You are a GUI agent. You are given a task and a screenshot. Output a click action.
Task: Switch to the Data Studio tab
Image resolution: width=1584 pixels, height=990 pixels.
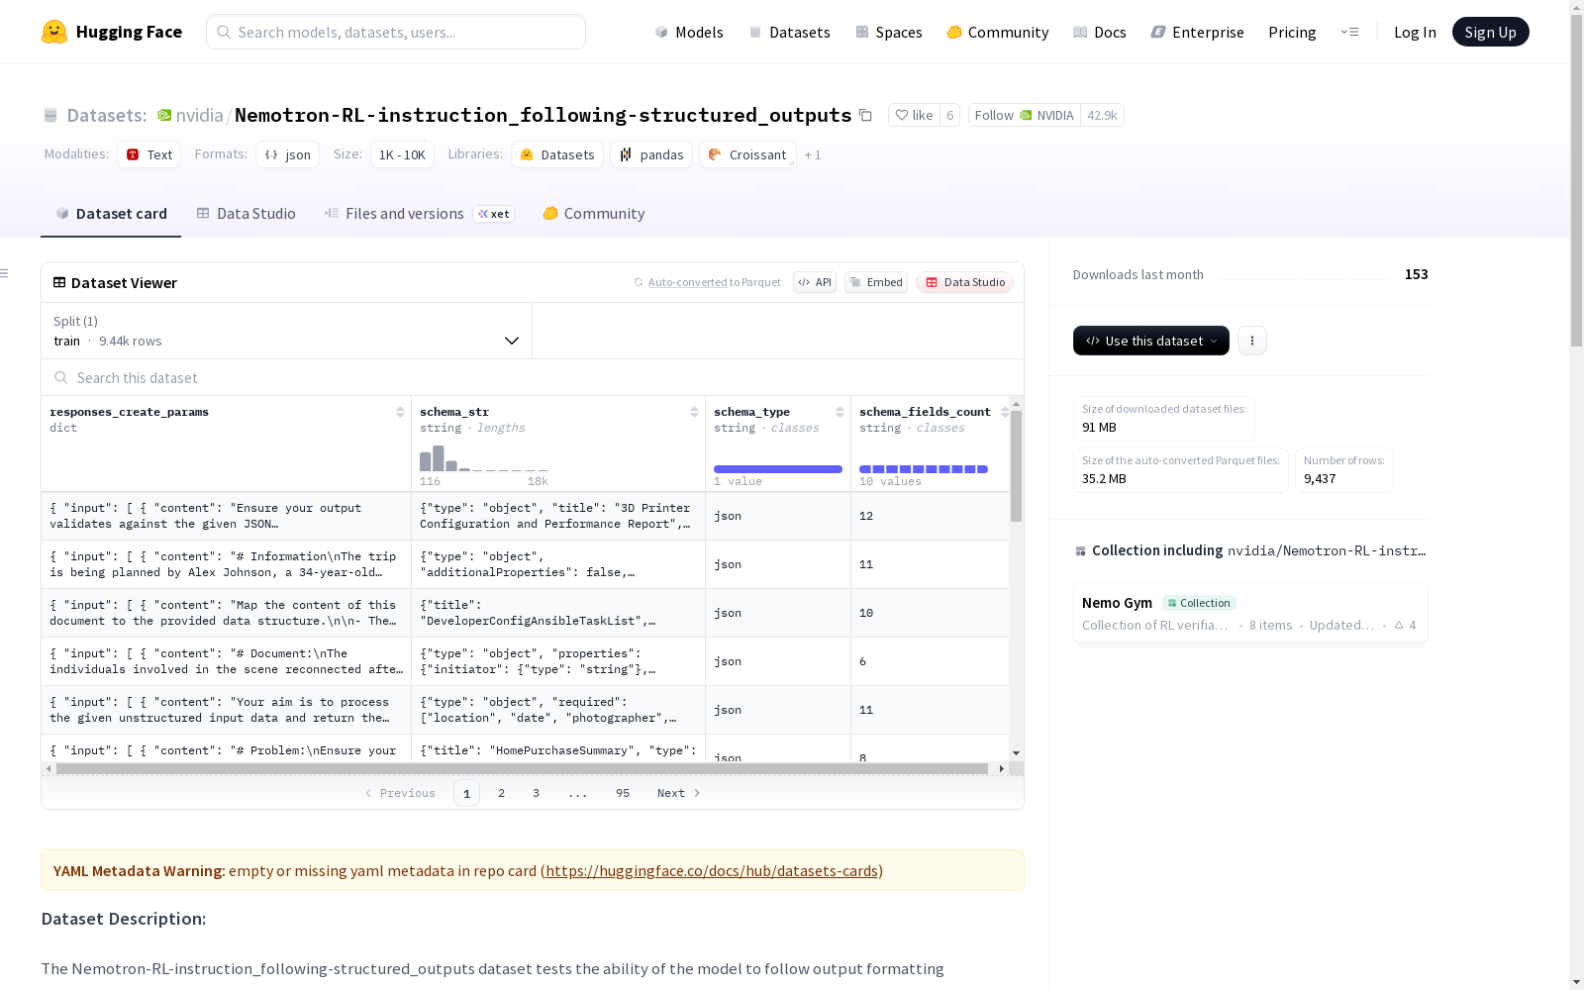tap(246, 214)
